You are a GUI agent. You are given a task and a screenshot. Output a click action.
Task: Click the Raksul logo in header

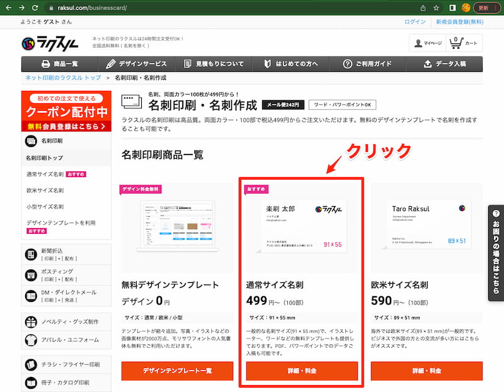coord(50,43)
